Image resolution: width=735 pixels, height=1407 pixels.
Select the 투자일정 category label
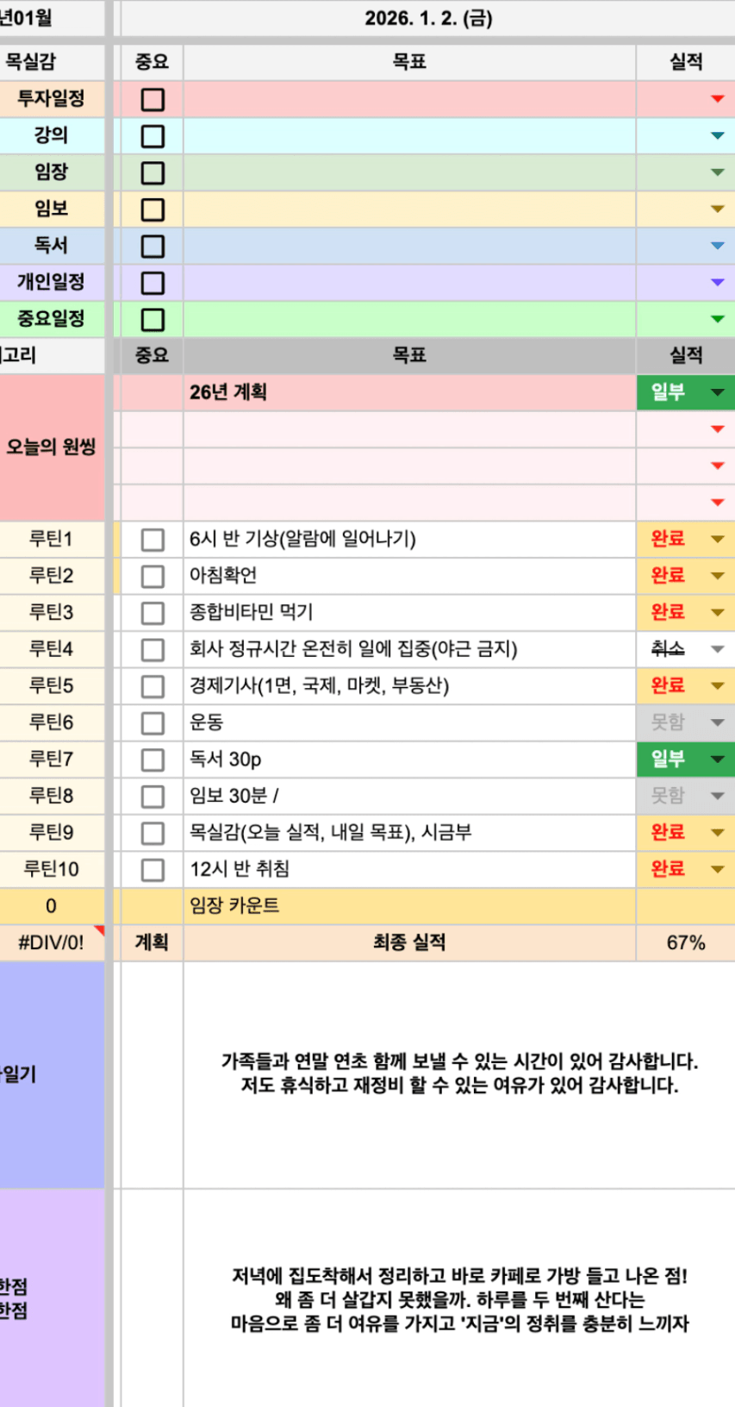pos(52,99)
